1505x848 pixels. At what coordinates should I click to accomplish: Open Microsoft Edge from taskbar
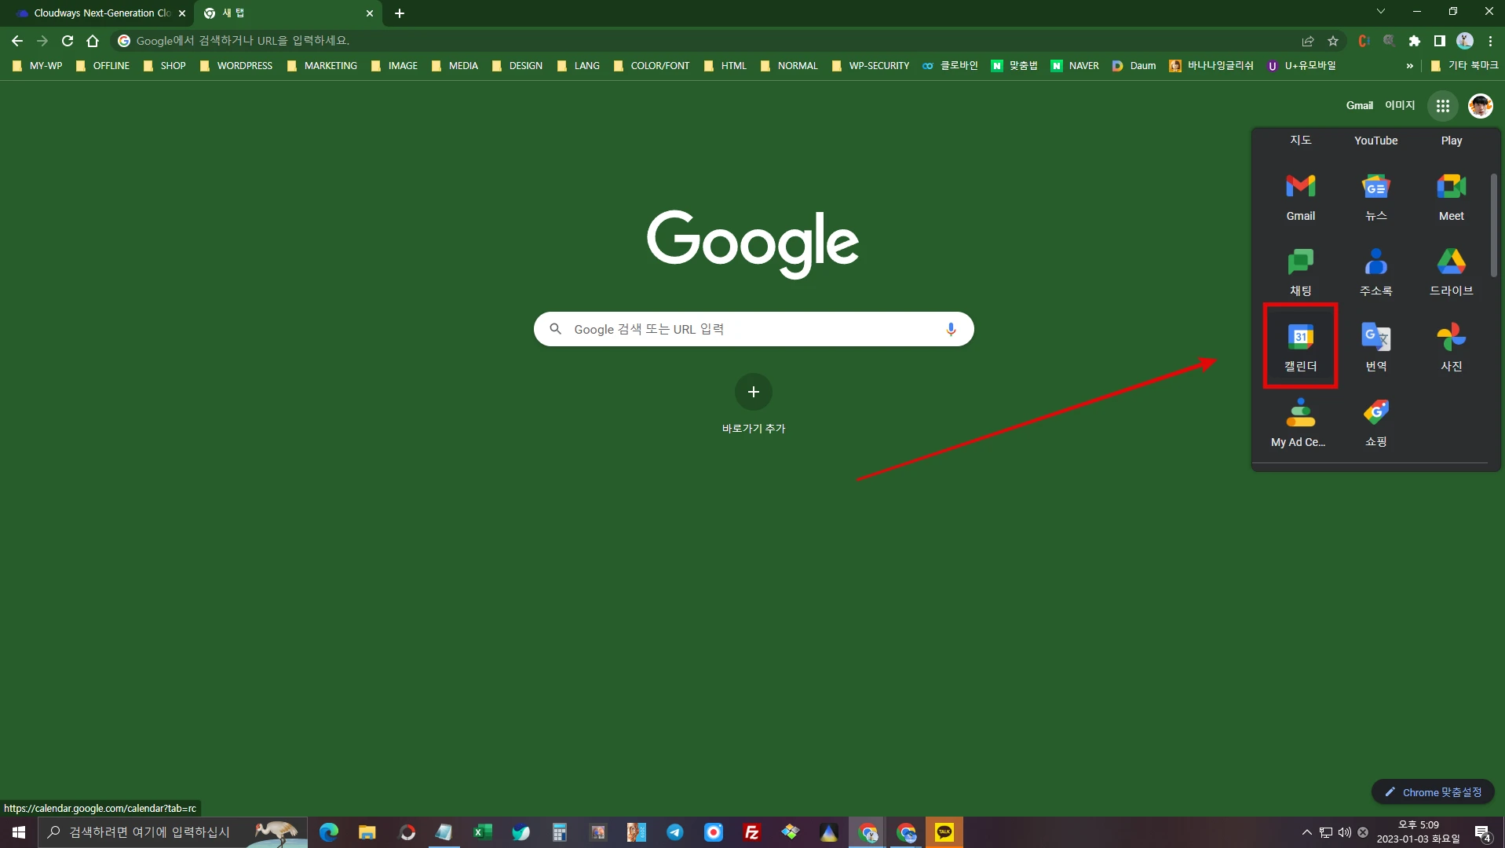pos(328,832)
